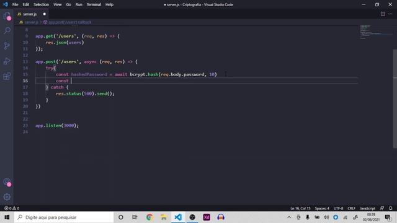Screen dimensions: 397x223
Task: Open the Go menu
Action: [69, 4]
